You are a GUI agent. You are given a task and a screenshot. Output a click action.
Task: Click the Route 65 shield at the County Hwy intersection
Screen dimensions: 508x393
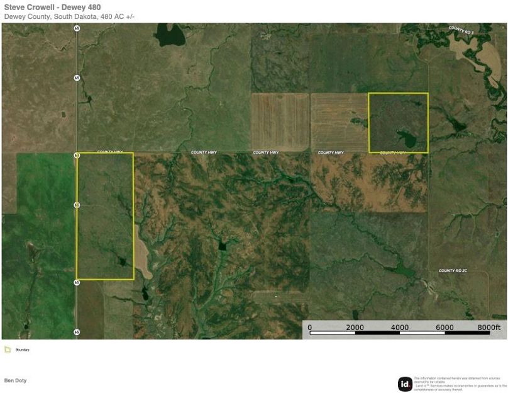pyautogui.click(x=77, y=154)
